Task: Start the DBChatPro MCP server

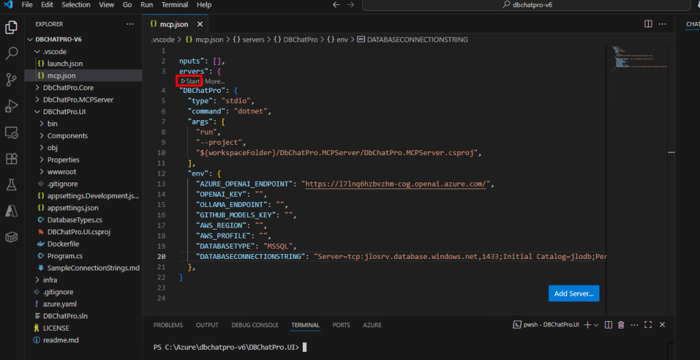Action: tap(190, 81)
